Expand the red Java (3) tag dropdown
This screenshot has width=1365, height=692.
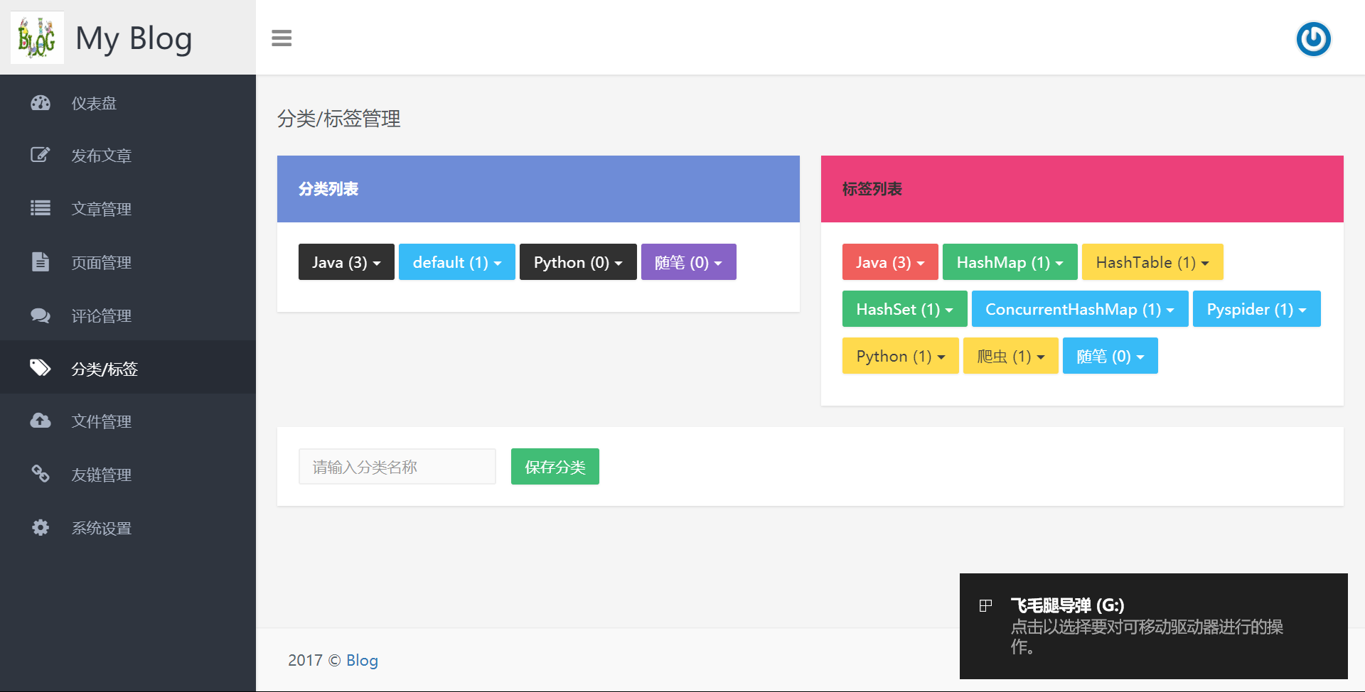[890, 262]
